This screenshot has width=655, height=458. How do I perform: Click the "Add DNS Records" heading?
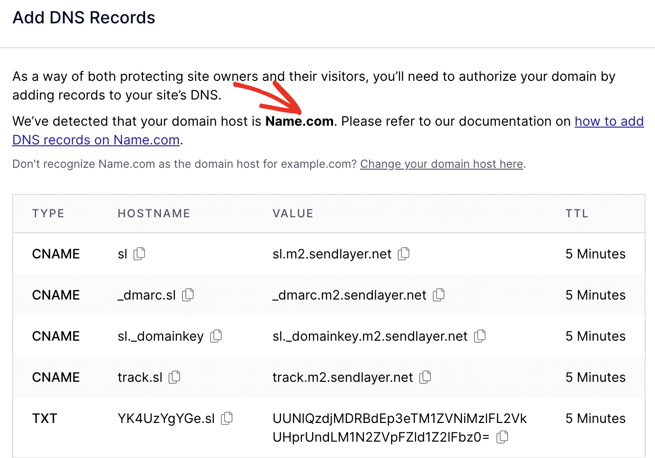84,17
